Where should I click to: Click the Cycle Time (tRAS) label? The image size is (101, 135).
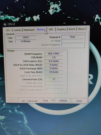(33, 72)
